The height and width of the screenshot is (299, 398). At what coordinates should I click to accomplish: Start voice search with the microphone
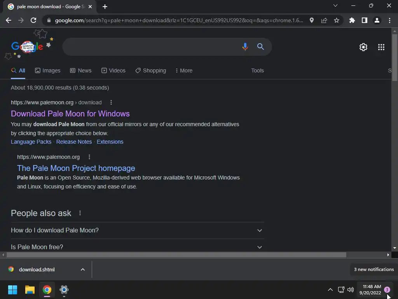[x=245, y=47]
